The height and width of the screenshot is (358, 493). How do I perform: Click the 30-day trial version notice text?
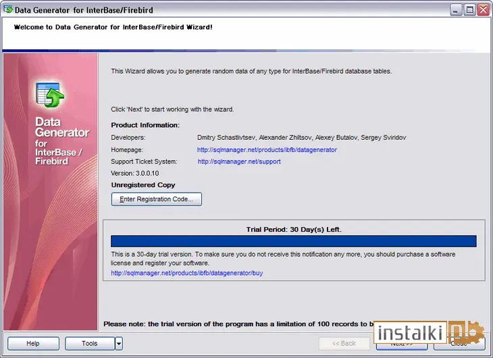[283, 259]
